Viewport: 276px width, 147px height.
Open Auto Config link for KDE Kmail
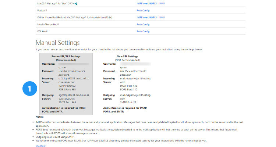143,31
